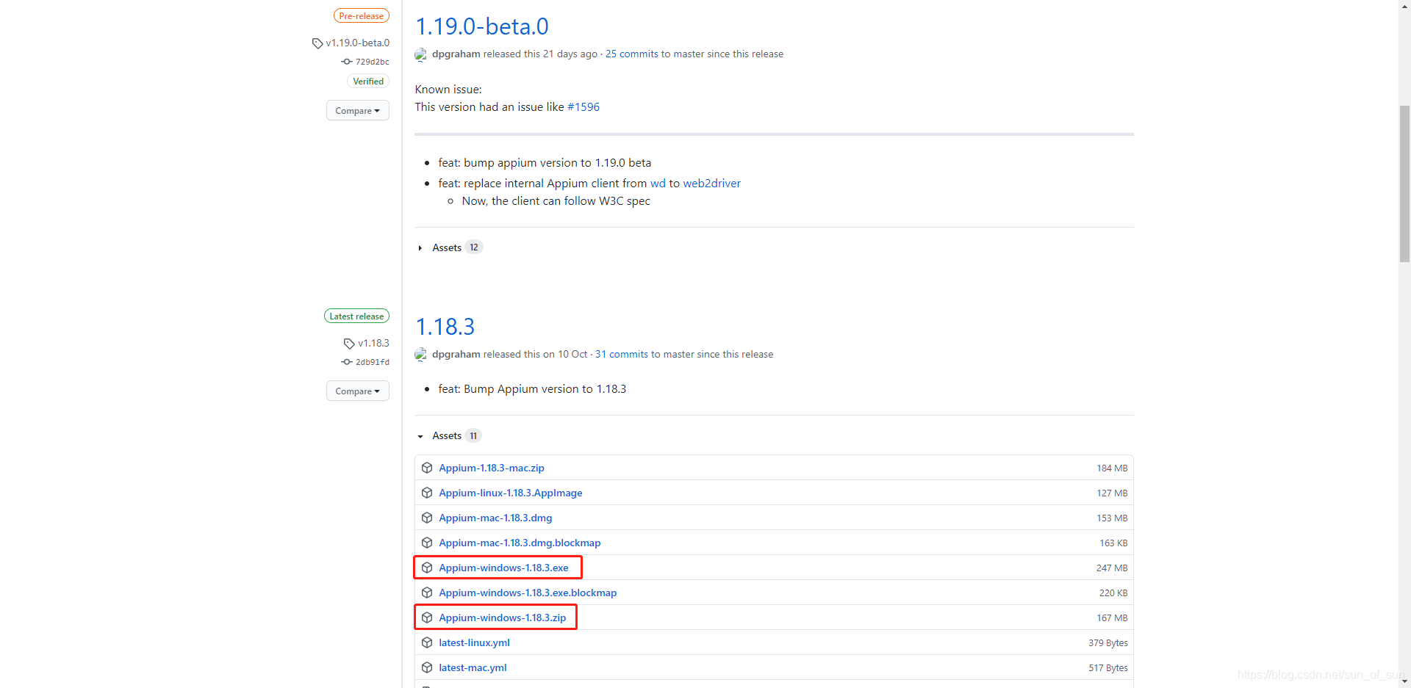
Task: Click the Pre-release label
Action: click(362, 16)
